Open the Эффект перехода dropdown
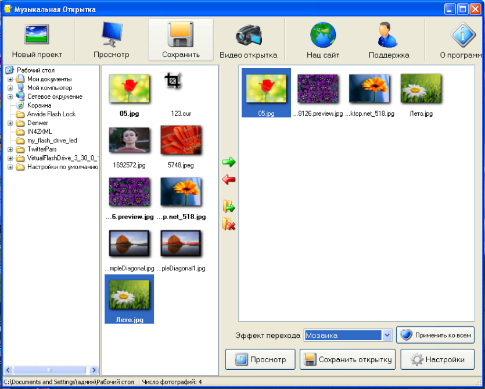This screenshot has height=389, width=485. pyautogui.click(x=387, y=335)
